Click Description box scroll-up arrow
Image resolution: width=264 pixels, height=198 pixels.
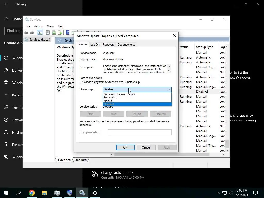tap(169, 67)
